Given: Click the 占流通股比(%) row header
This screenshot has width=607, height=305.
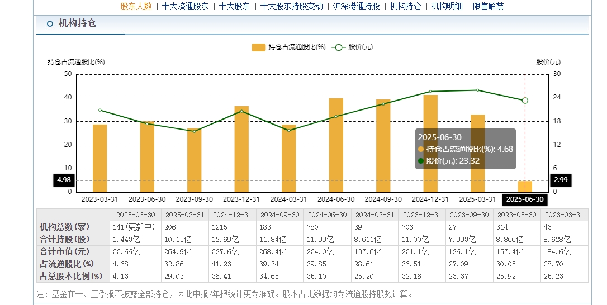Looking at the screenshot, I should point(73,264).
